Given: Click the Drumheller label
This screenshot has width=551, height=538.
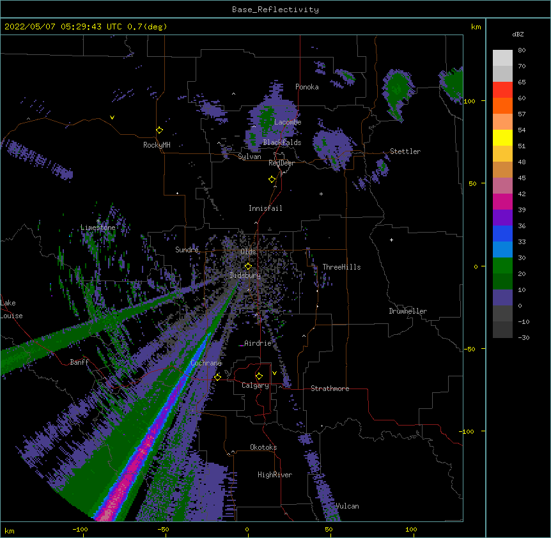Looking at the screenshot, I should click(x=408, y=311).
